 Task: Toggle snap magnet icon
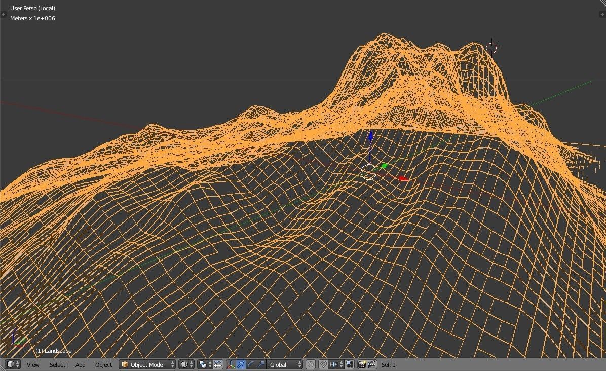[323, 364]
